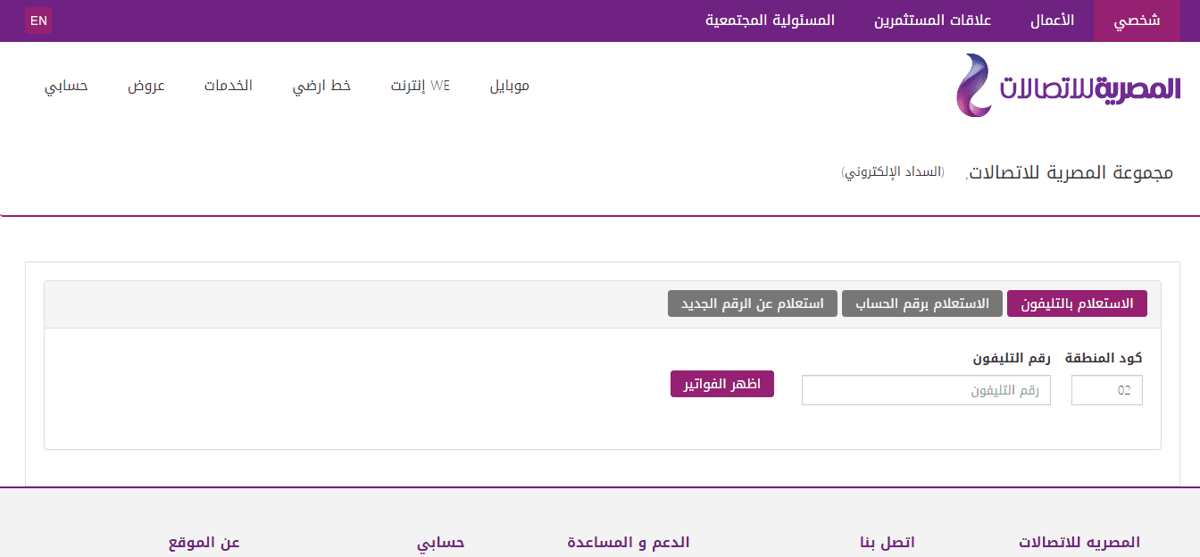Click the كود المنطقة field label

(1104, 358)
